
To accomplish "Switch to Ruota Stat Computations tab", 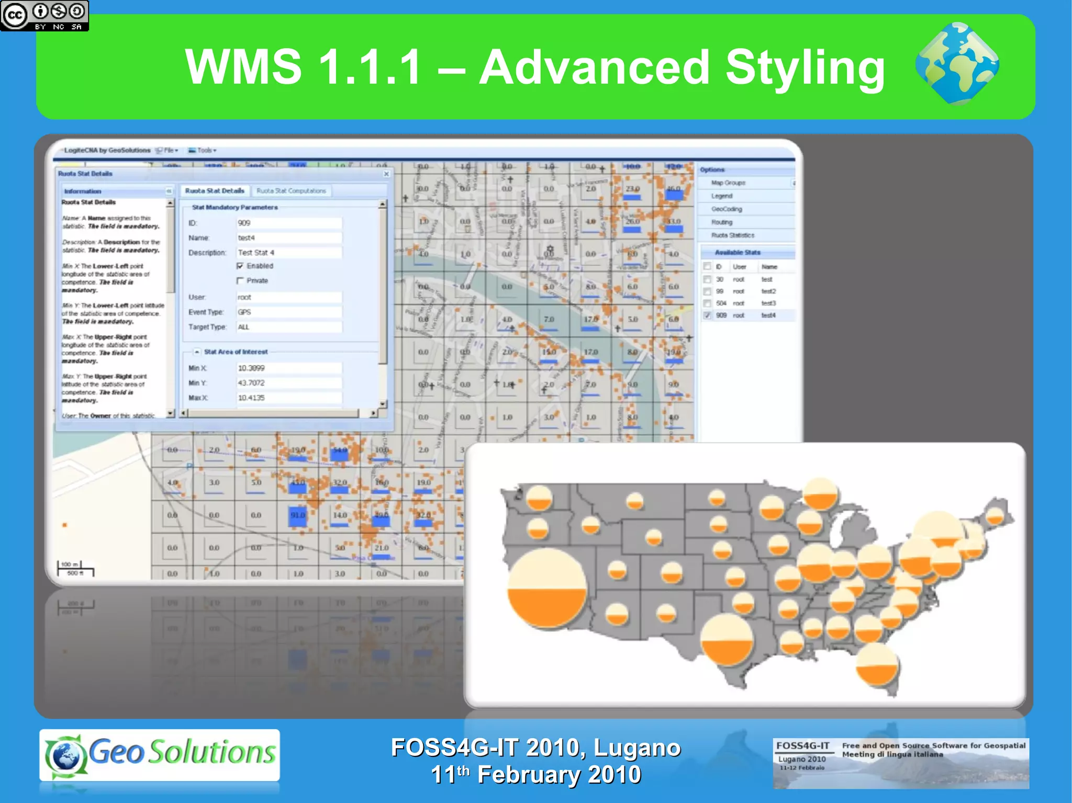I will [291, 191].
